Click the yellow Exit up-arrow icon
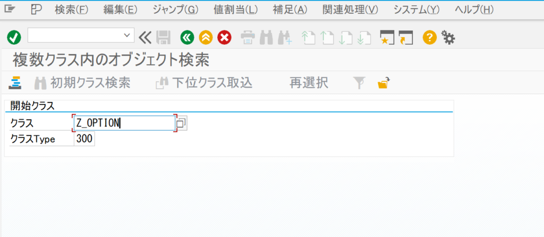544x237 pixels. coord(206,37)
